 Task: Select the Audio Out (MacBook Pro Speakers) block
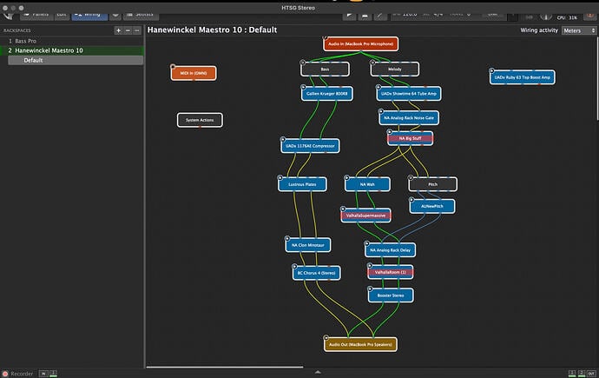(x=360, y=344)
